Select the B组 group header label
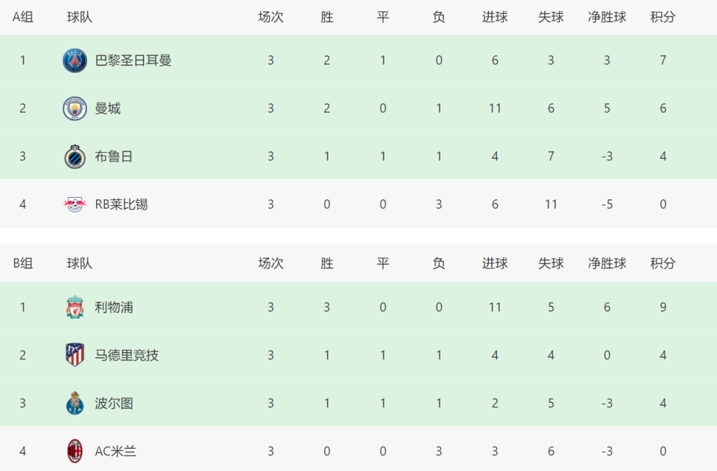The width and height of the screenshot is (717, 471). [x=22, y=263]
